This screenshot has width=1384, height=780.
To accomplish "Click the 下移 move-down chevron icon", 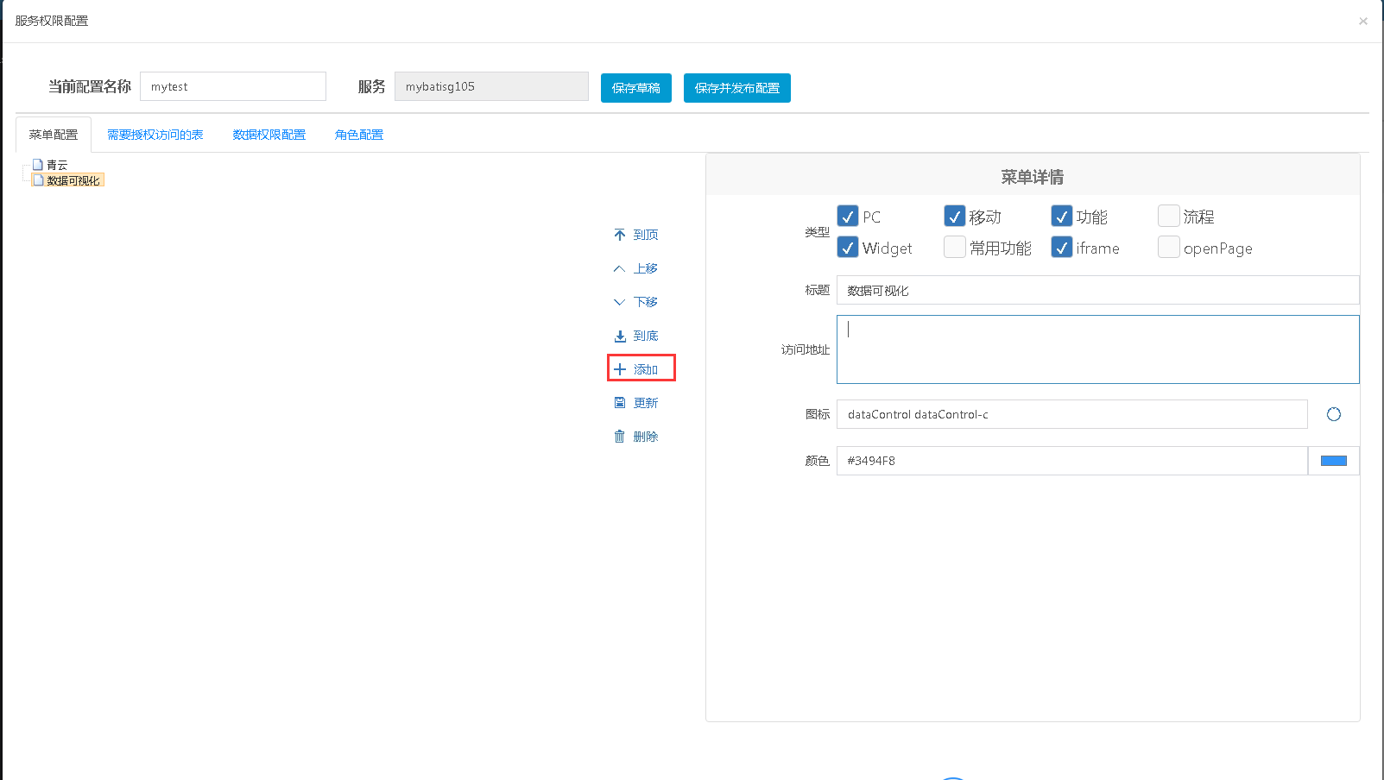I will 619,302.
